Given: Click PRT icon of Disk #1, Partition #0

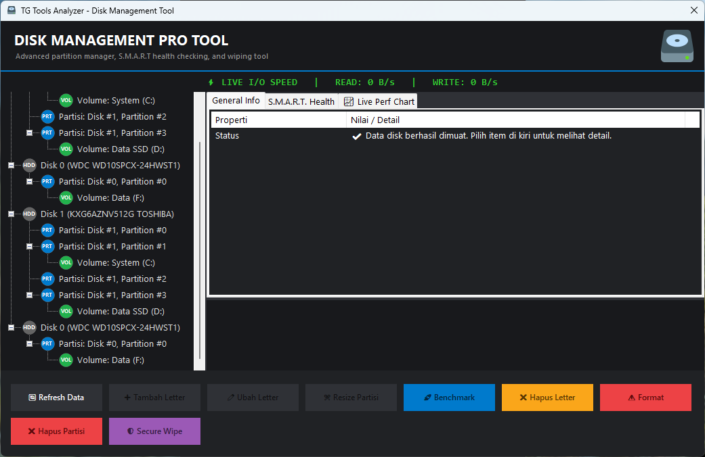Looking at the screenshot, I should [47, 230].
